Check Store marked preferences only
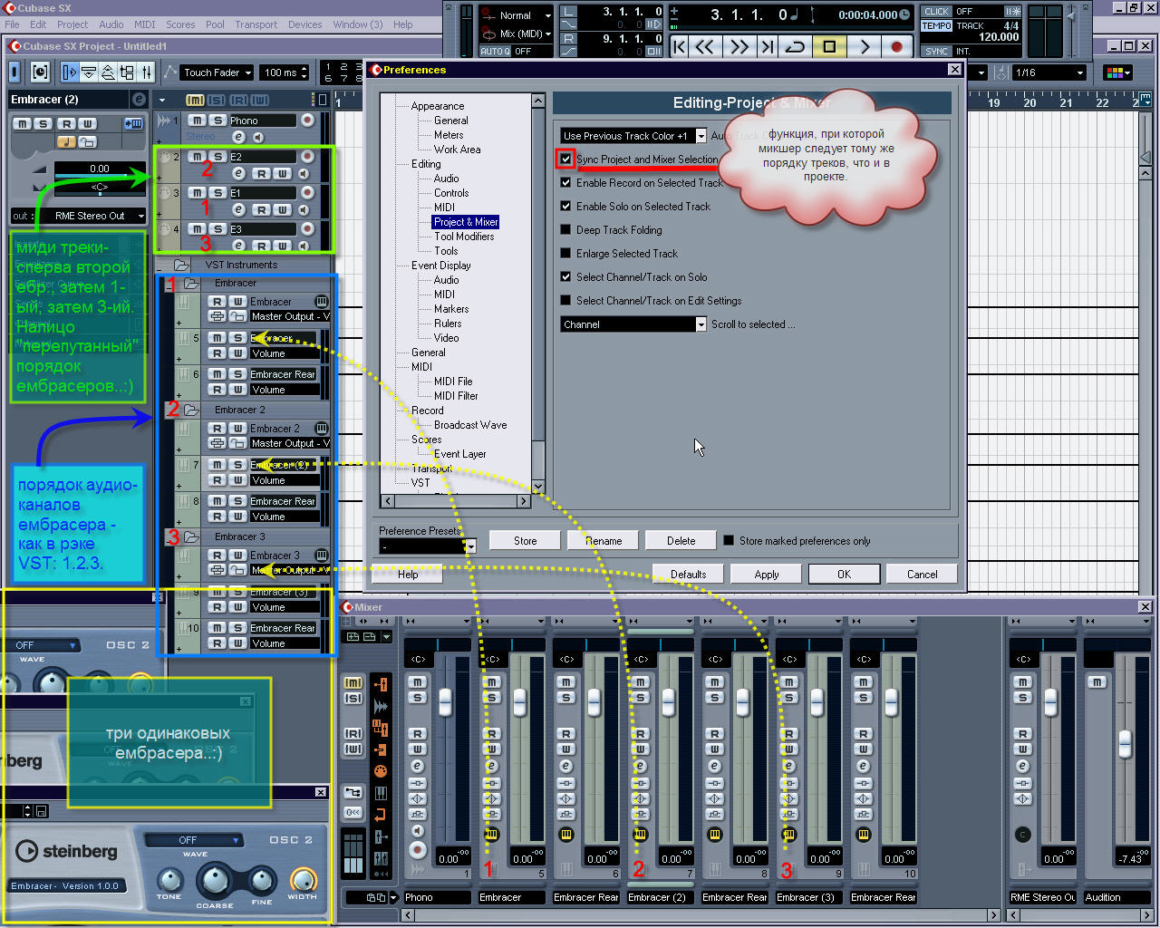The width and height of the screenshot is (1160, 928). pos(729,541)
